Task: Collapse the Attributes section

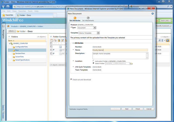Action: point(73,43)
